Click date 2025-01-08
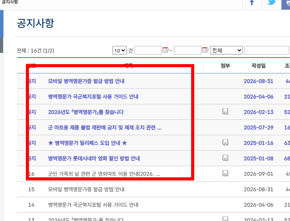The width and height of the screenshot is (290, 221). click(x=259, y=159)
